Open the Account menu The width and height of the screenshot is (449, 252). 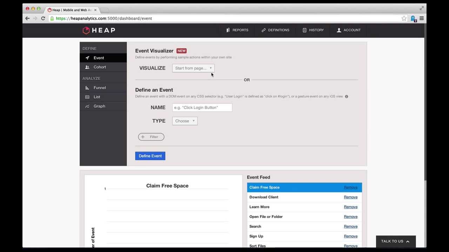point(348,30)
